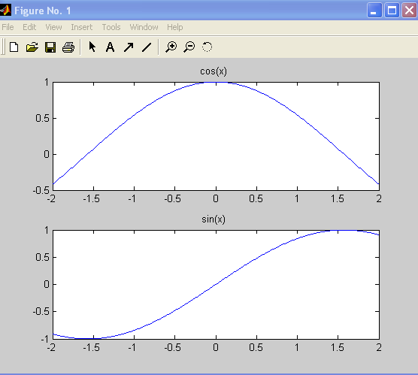Click the sin(x) plot title

pyautogui.click(x=214, y=219)
